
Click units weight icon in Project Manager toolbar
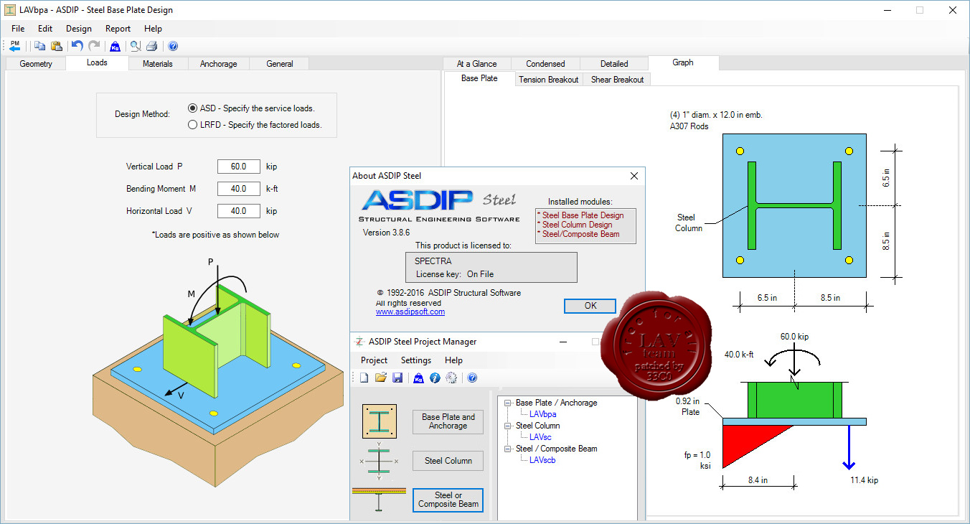click(x=419, y=378)
